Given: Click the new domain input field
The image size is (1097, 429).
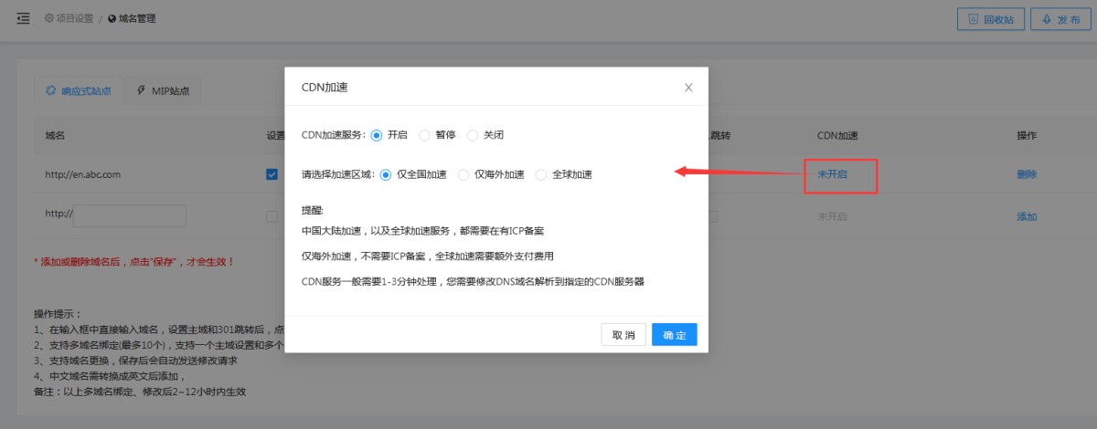Looking at the screenshot, I should (x=129, y=216).
